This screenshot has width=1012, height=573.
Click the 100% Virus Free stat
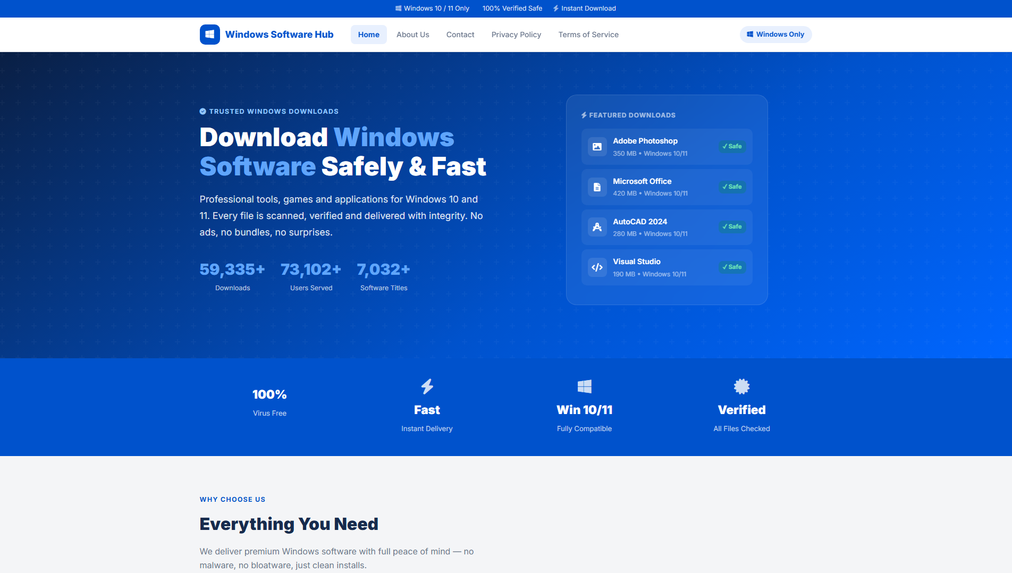click(x=270, y=402)
